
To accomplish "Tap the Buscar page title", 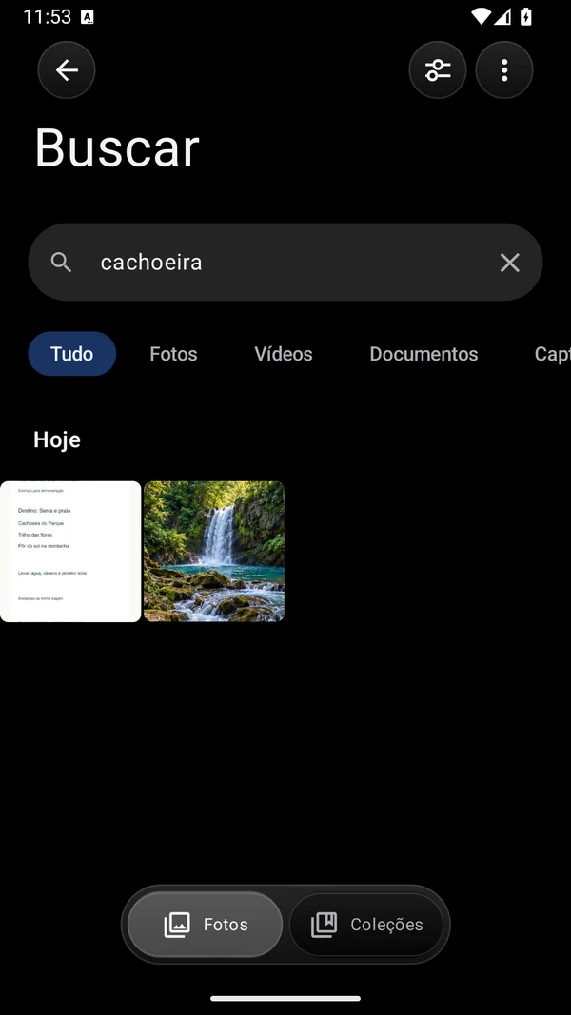I will click(117, 148).
